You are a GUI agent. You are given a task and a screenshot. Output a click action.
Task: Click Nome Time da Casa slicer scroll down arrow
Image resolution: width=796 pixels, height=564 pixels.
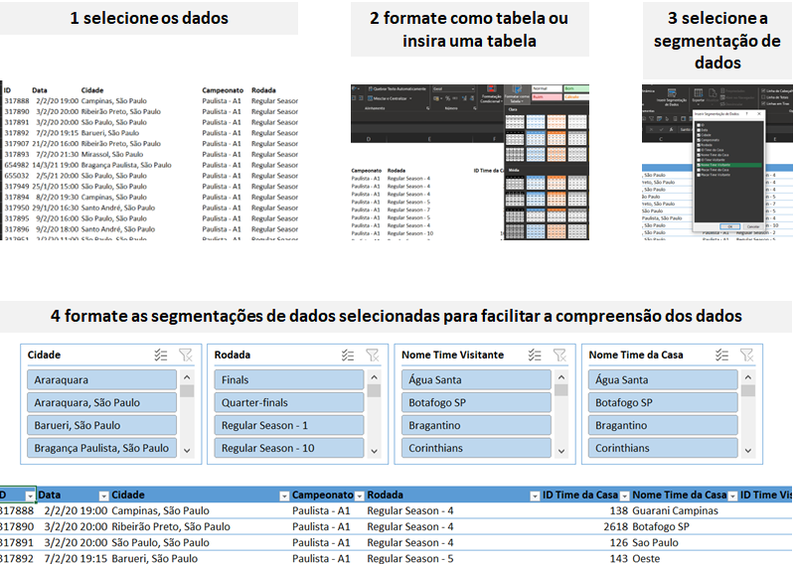747,451
